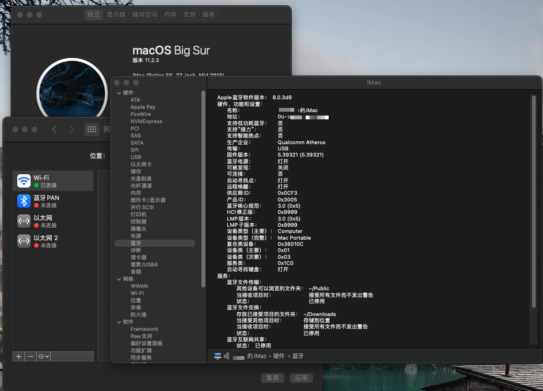Select SAS in sidebar
This screenshot has height=391, width=543.
(136, 136)
